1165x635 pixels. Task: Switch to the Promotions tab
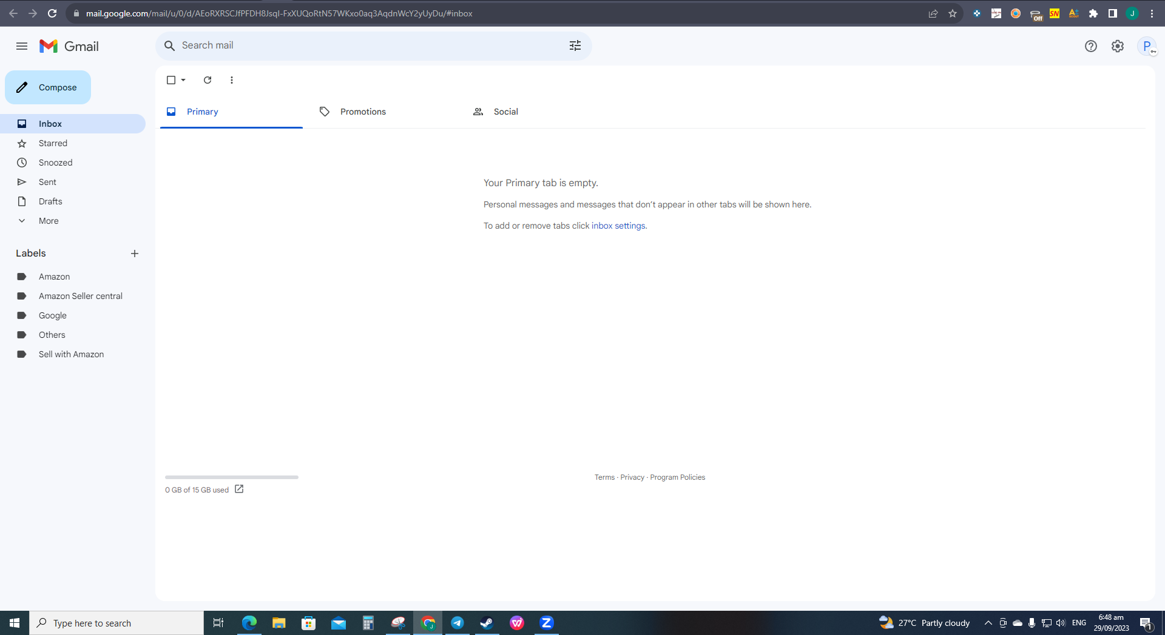click(385, 112)
